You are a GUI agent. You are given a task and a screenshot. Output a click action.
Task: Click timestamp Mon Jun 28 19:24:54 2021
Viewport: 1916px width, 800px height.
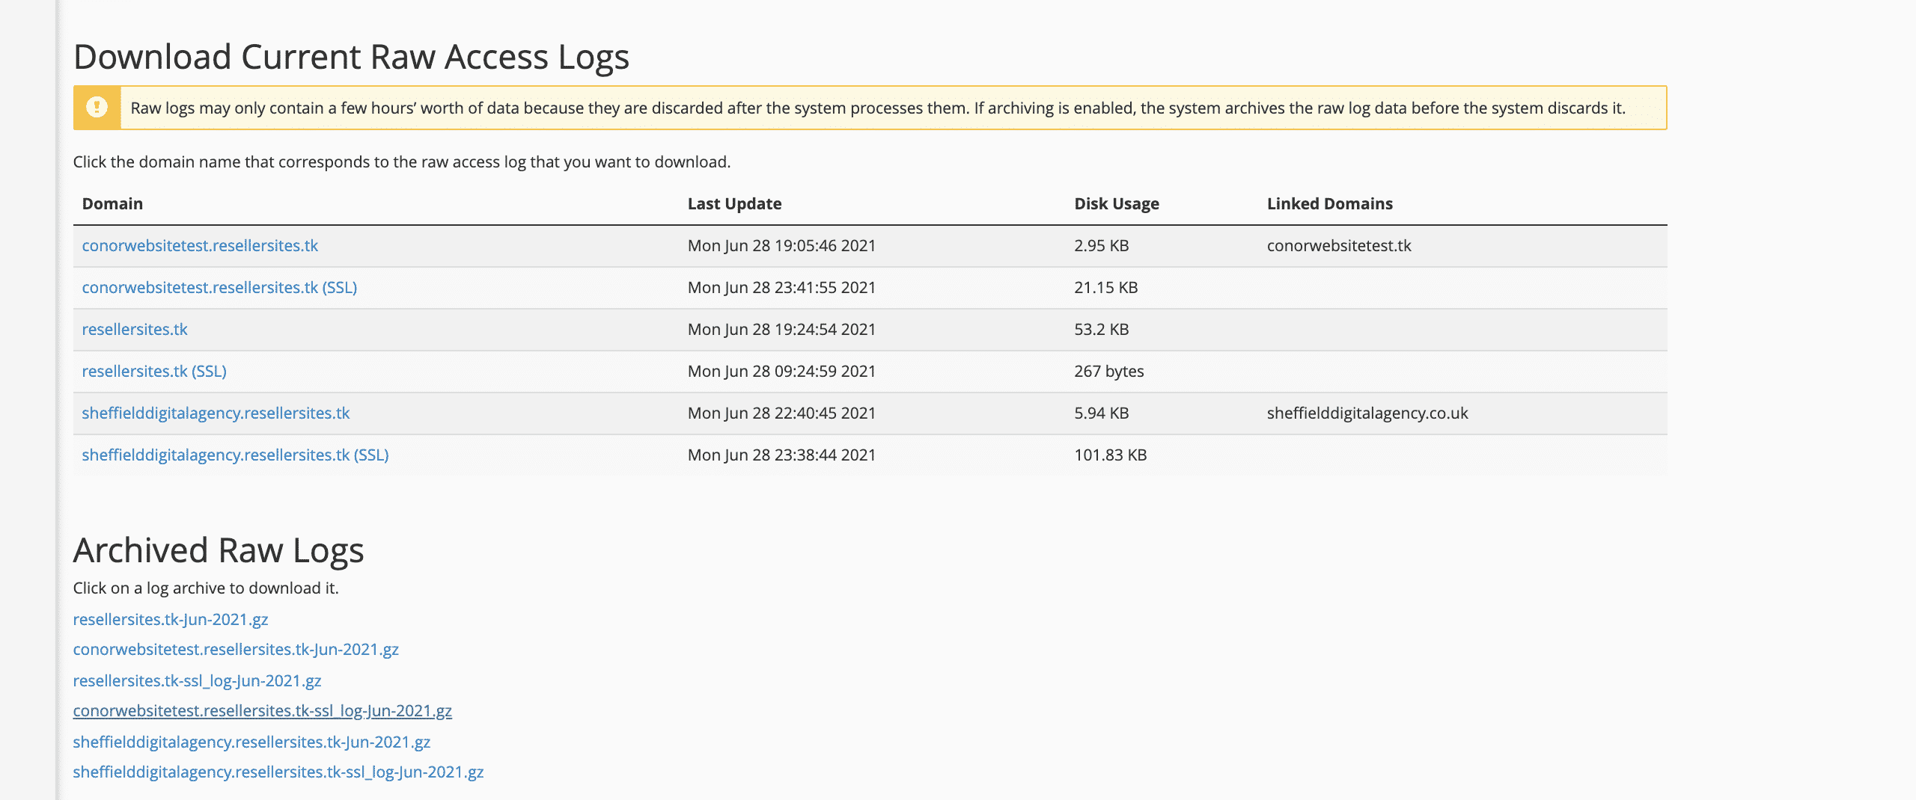[x=781, y=330]
